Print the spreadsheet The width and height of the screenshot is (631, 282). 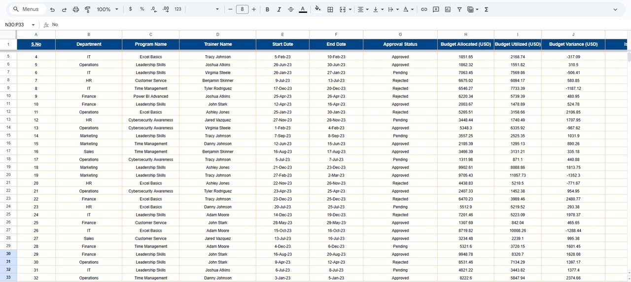(x=76, y=9)
